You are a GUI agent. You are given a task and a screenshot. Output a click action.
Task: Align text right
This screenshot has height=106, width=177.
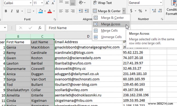(73, 11)
